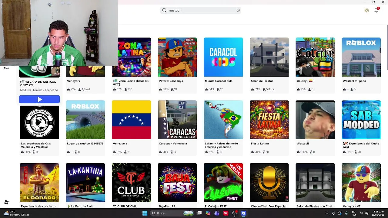Open the Mazor Sport Club thumbnail

[x=39, y=122]
